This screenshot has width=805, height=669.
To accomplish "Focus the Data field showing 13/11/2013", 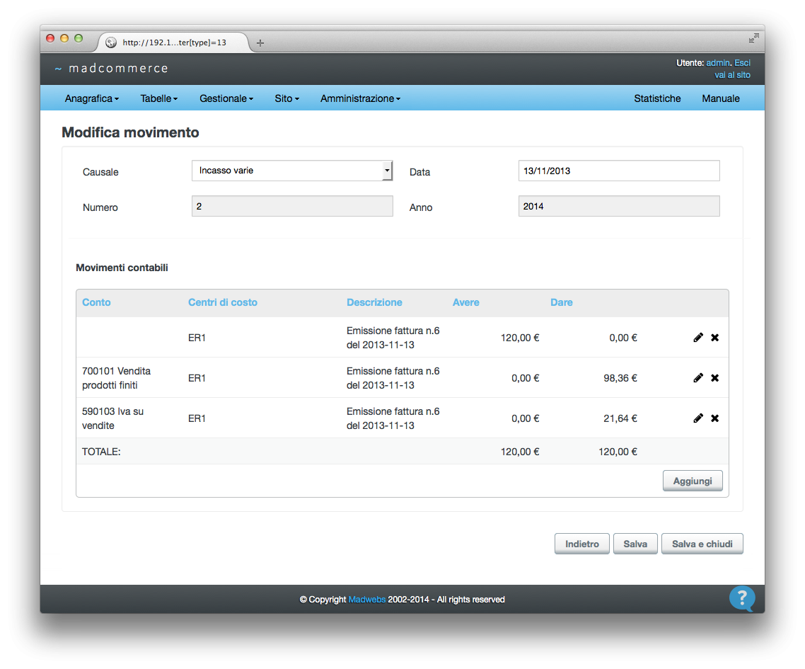I will coord(619,171).
